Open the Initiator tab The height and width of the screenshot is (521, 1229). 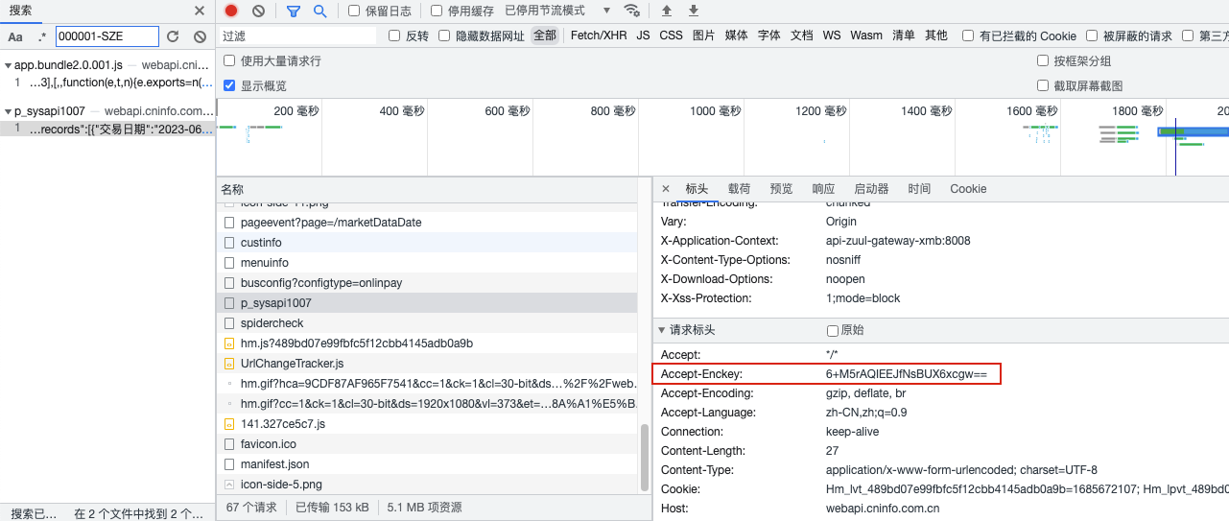[871, 189]
